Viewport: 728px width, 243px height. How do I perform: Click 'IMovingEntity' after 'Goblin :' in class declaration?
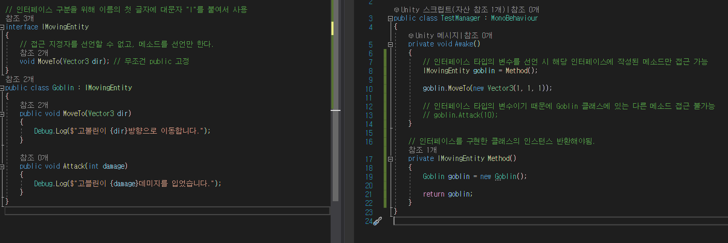pyautogui.click(x=109, y=88)
